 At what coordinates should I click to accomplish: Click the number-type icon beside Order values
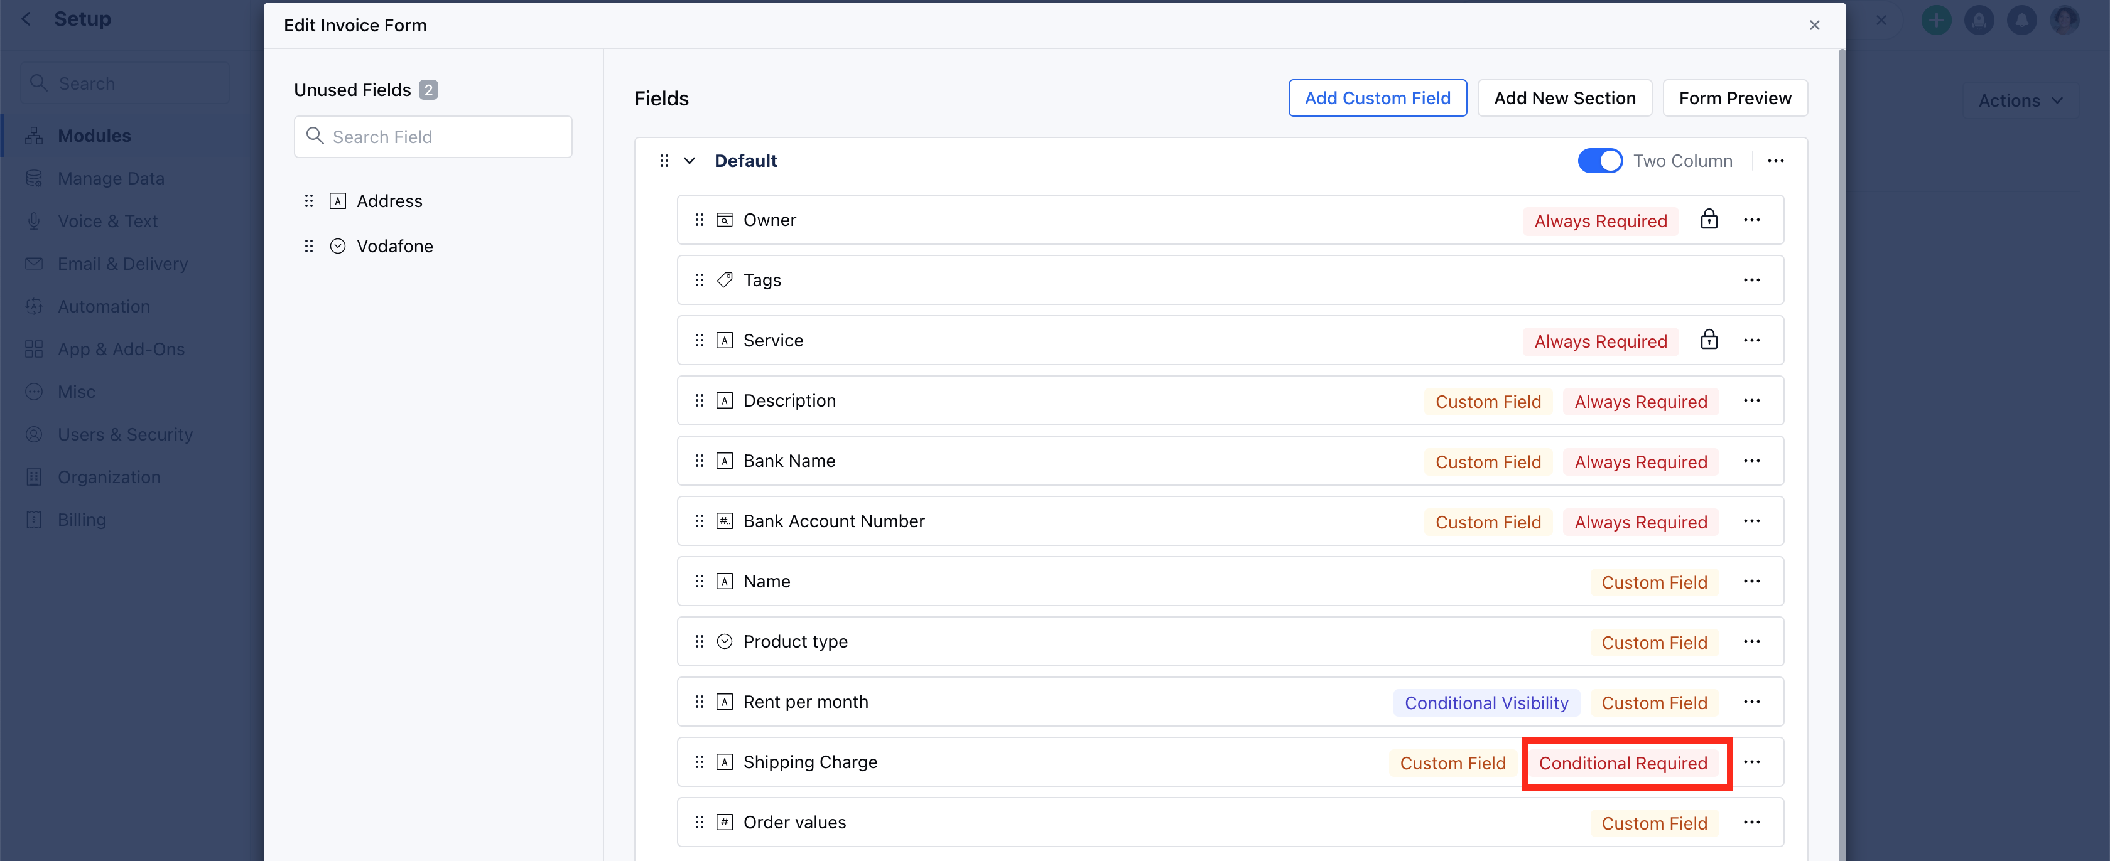coord(724,823)
